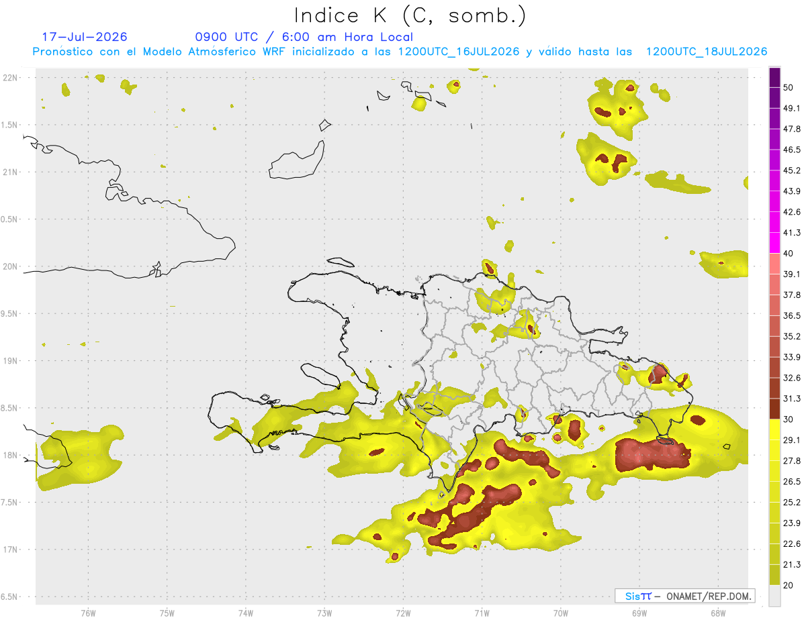Screen dimensions: 806x622
Task: Click the colorbar value '31.3'
Action: coord(792,399)
